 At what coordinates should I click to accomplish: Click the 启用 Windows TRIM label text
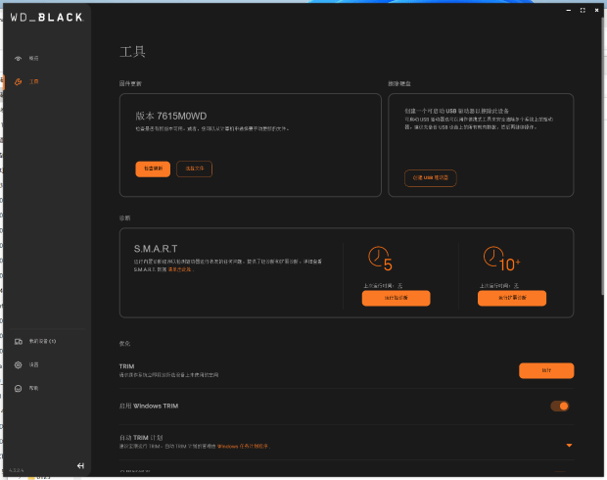pyautogui.click(x=149, y=406)
